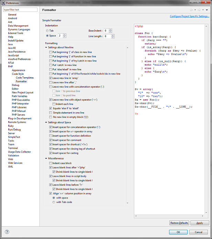Open Android preferences category
Image resolution: width=212 pixels, height=239 pixels.
click(12, 18)
